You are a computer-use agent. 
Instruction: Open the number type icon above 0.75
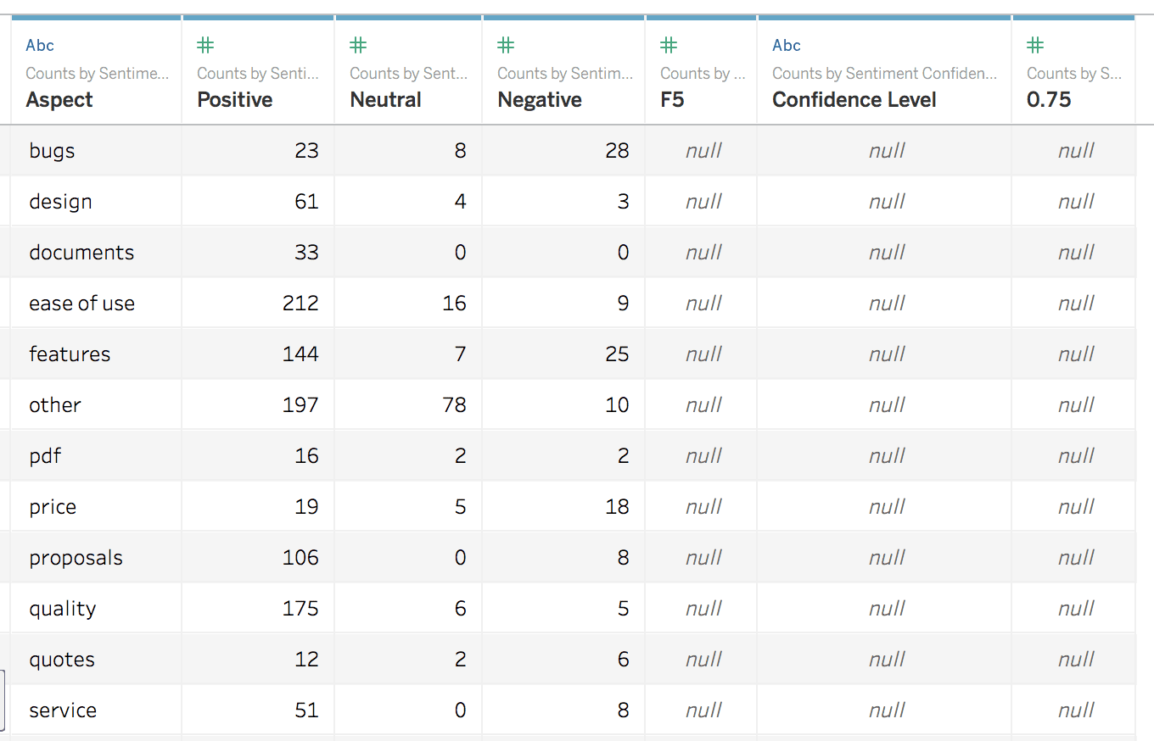pos(1035,46)
